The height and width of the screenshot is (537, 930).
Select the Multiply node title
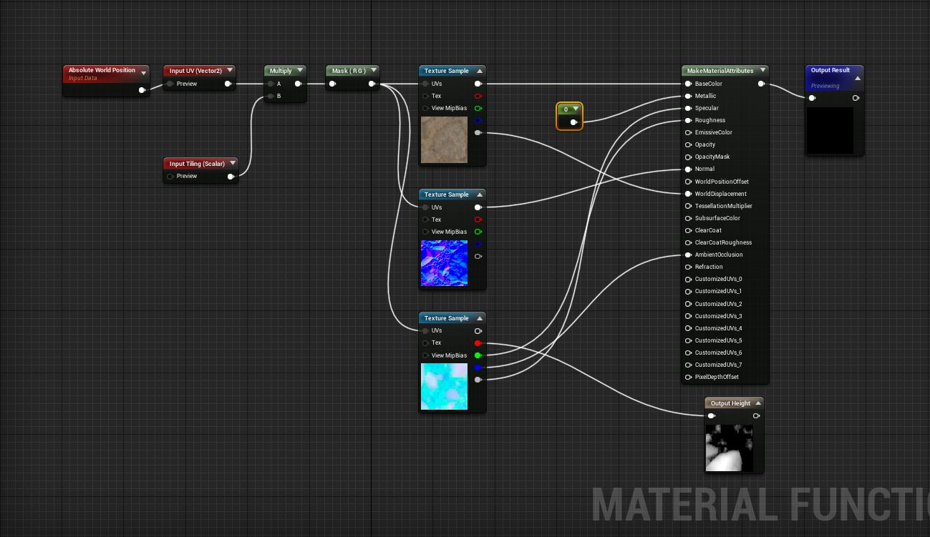tap(281, 71)
